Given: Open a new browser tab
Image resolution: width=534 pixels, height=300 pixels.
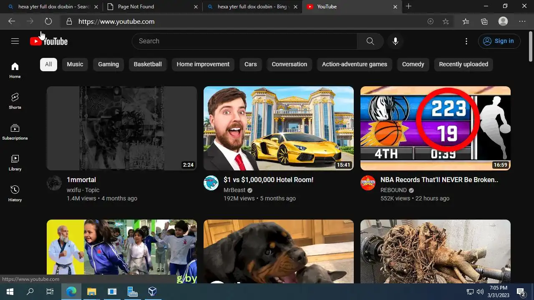Looking at the screenshot, I should tap(409, 6).
